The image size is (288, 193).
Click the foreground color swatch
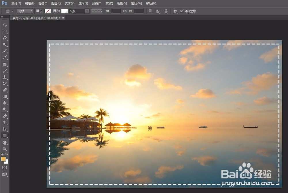[3, 159]
